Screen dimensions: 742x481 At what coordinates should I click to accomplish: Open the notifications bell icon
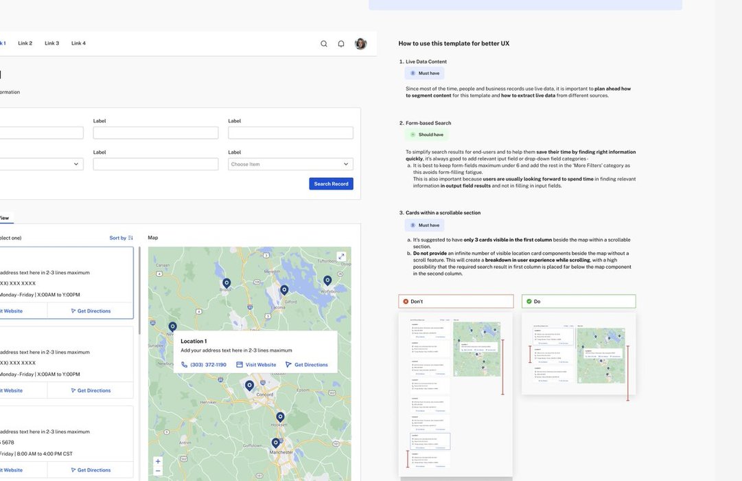[x=341, y=44]
